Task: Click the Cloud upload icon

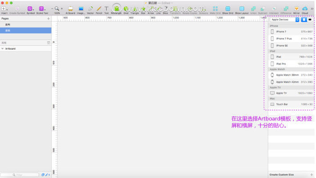Action: 305,10
